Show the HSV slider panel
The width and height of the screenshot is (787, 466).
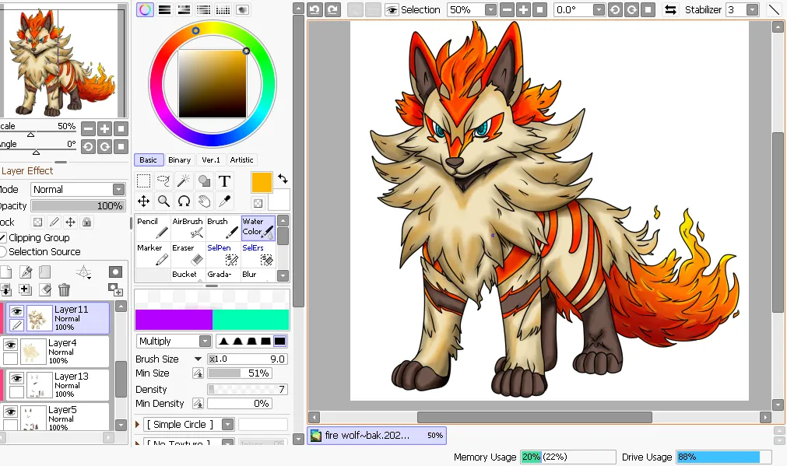coord(184,9)
